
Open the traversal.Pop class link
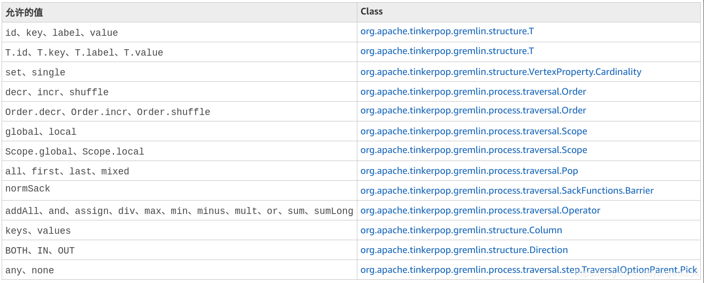pyautogui.click(x=469, y=171)
